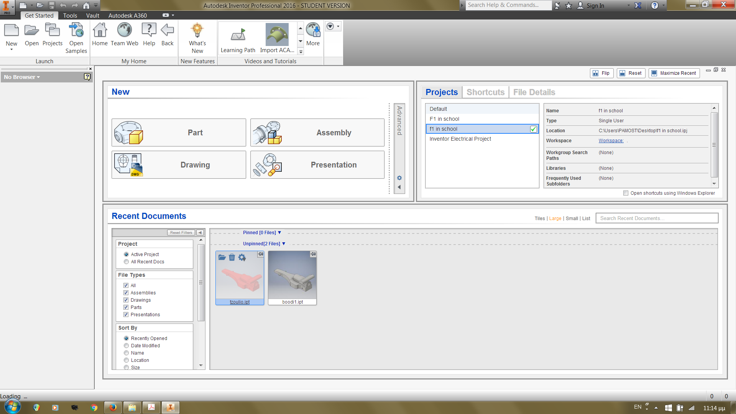
Task: Toggle the Presentations checkbox
Action: [126, 315]
